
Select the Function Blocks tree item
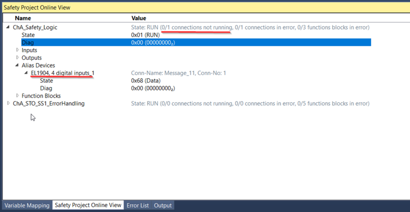(41, 96)
